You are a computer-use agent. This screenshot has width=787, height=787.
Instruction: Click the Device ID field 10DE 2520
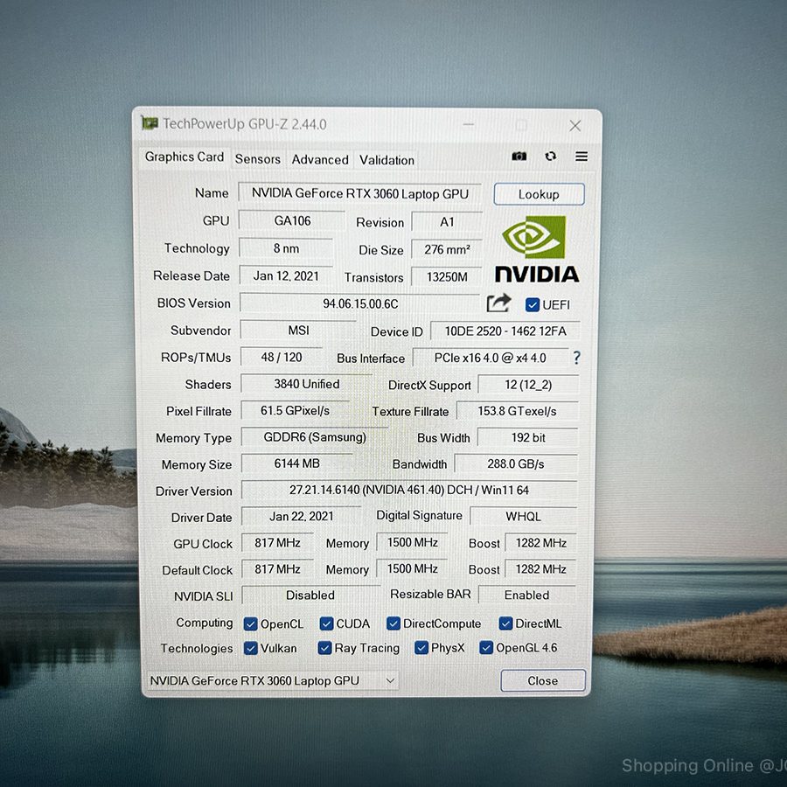point(505,331)
